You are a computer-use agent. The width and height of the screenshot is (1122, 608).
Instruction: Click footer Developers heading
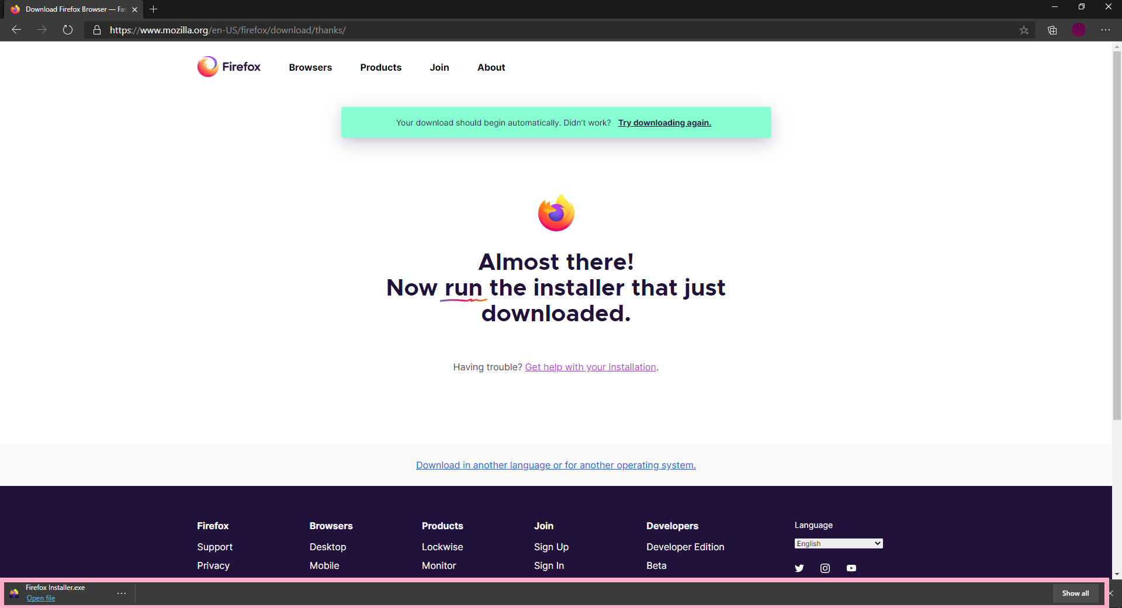(x=672, y=526)
